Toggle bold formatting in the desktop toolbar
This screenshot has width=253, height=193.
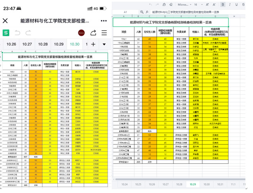tap(223, 4)
